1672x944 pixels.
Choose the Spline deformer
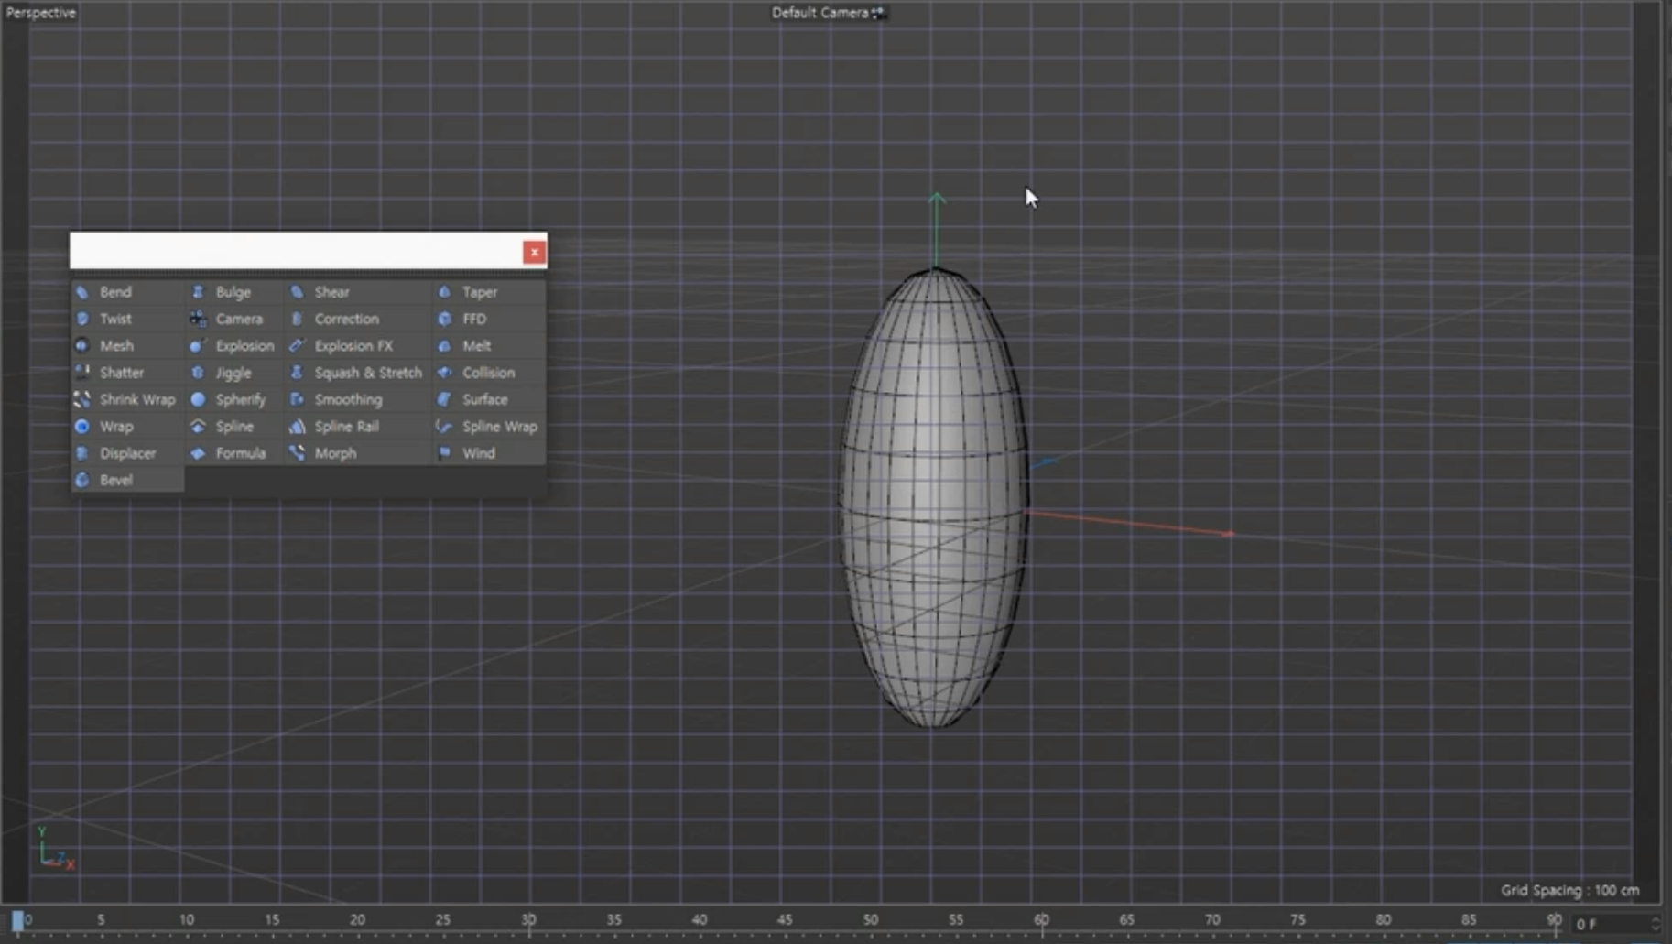[x=233, y=426]
